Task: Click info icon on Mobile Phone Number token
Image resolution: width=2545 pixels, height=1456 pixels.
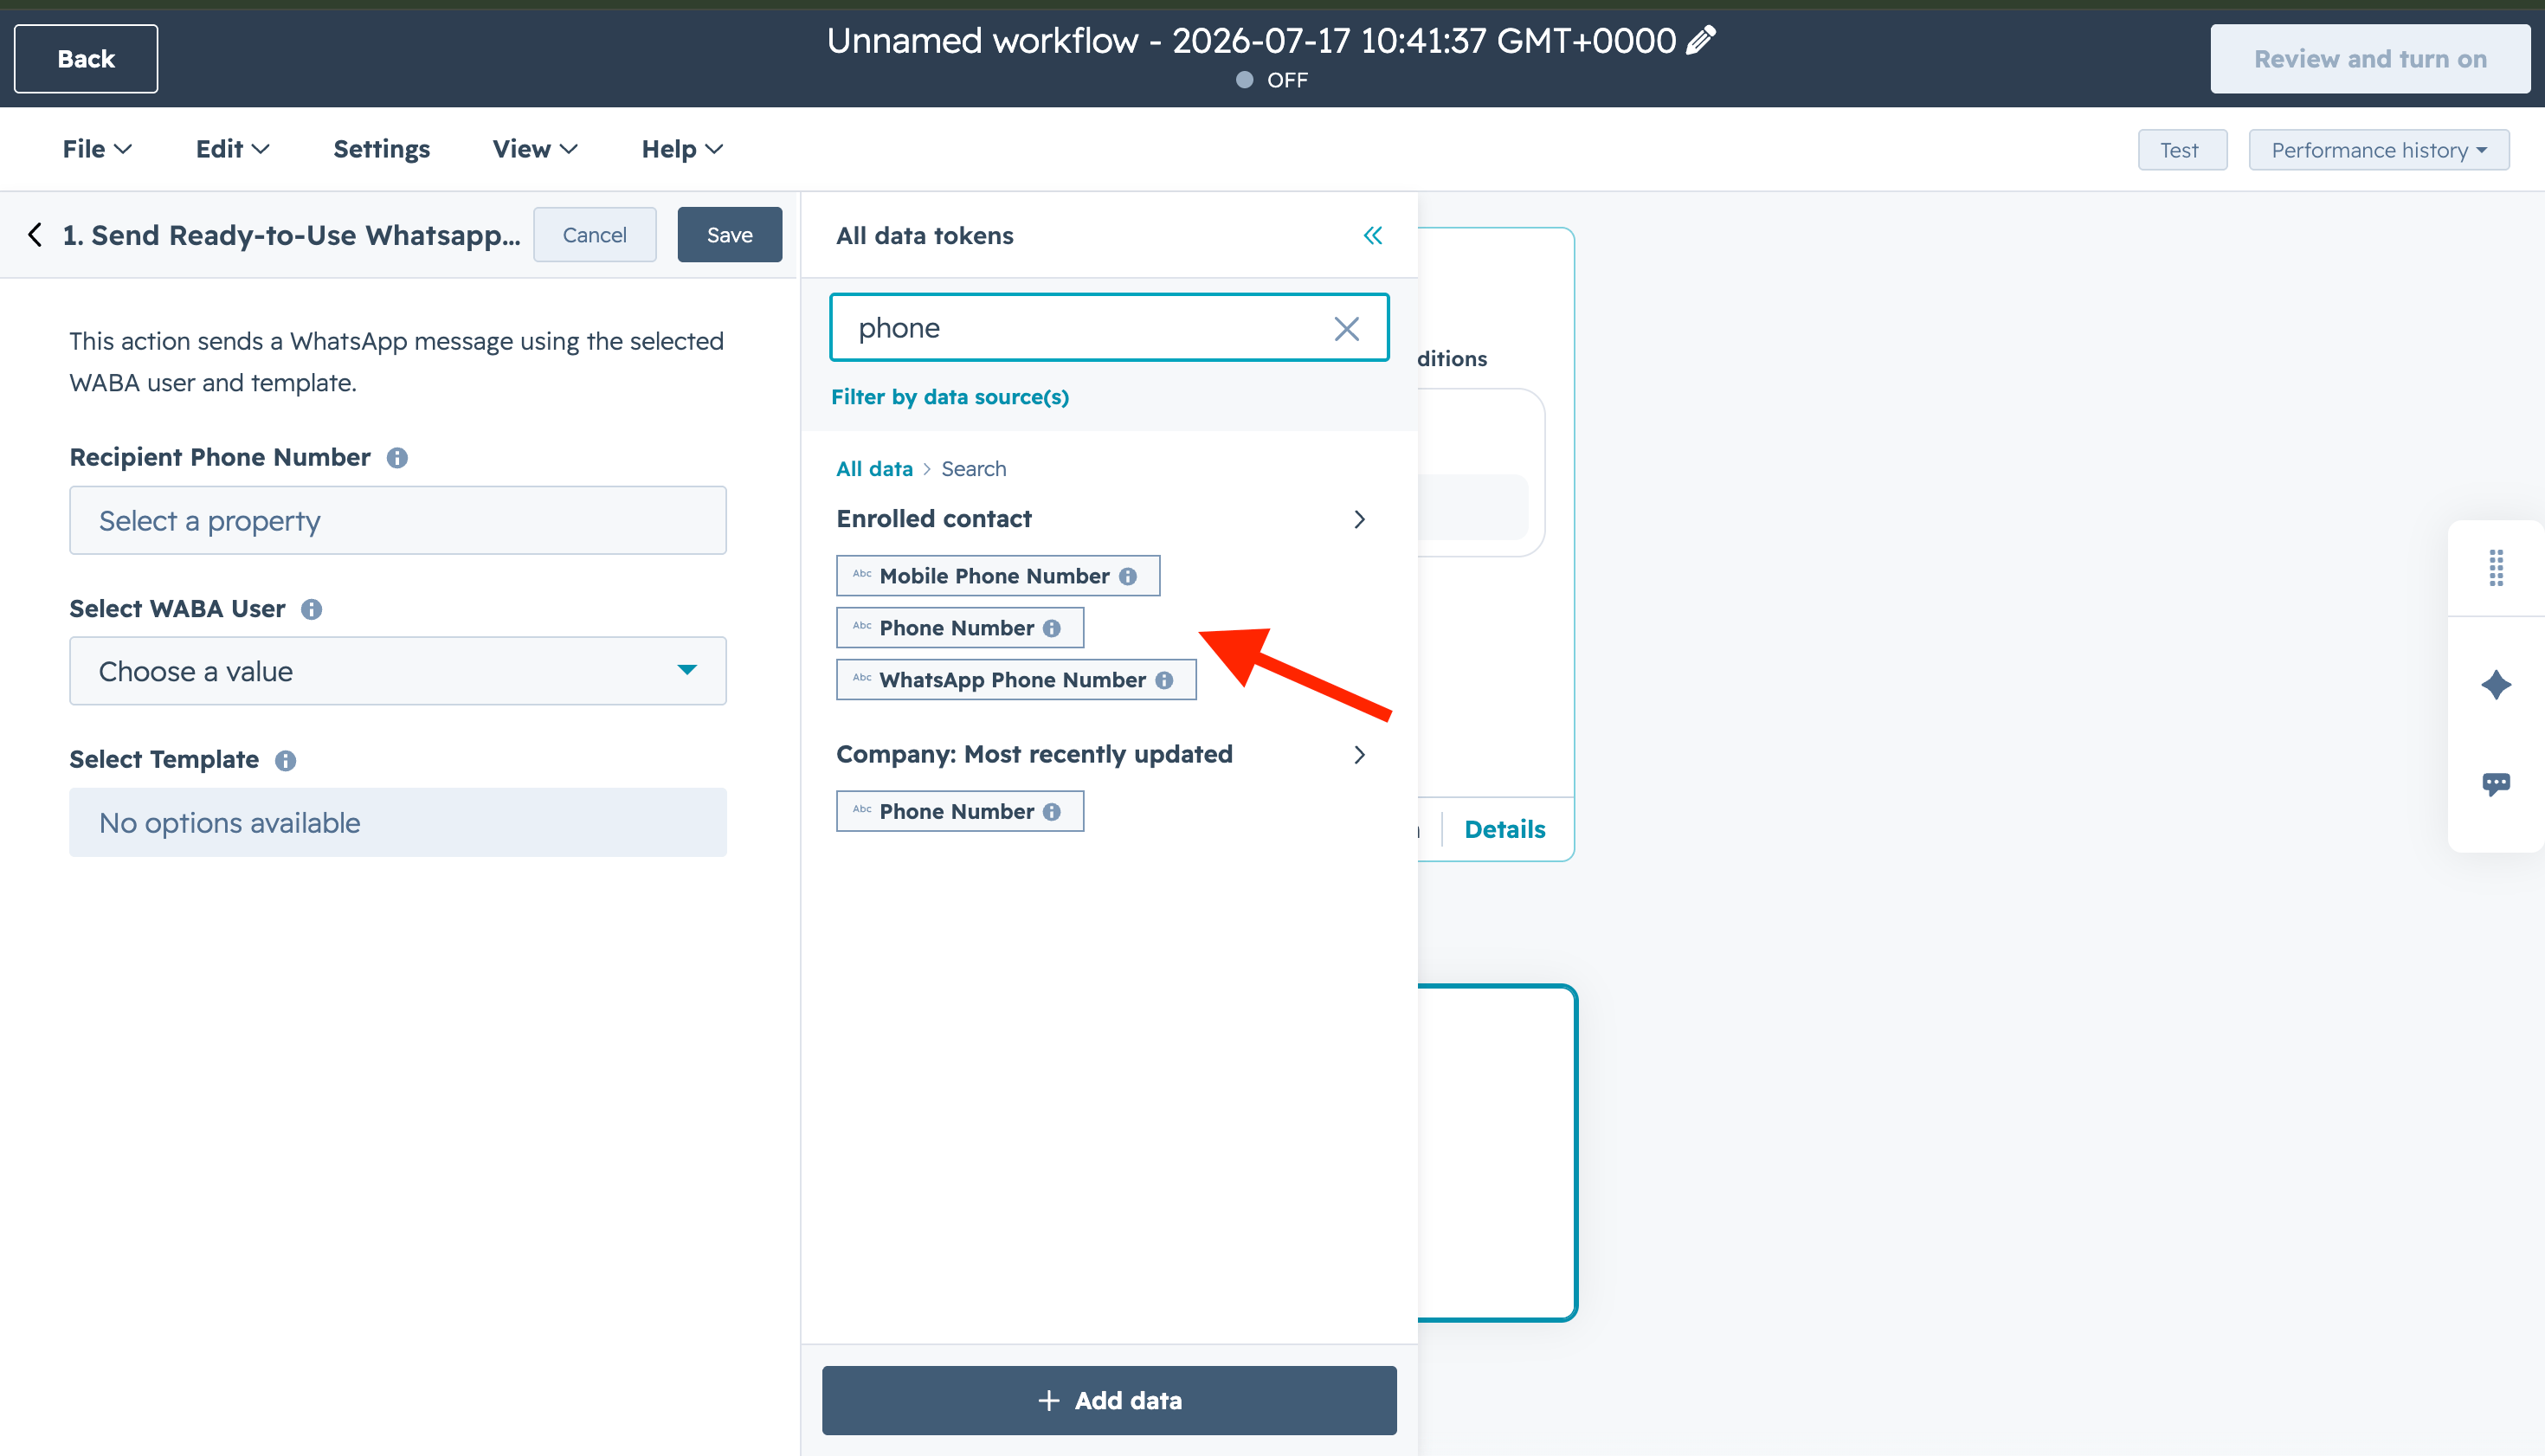Action: [x=1128, y=576]
